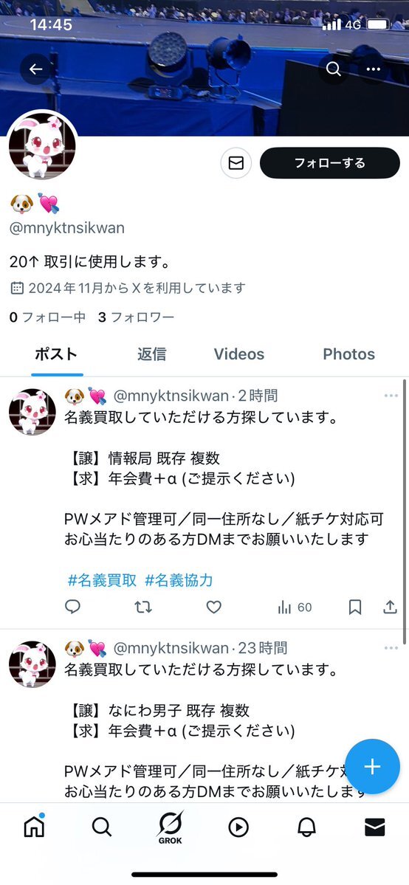Tap the reply bubble icon on first post
Viewport: 409px width, 885px height.
pos(72,607)
